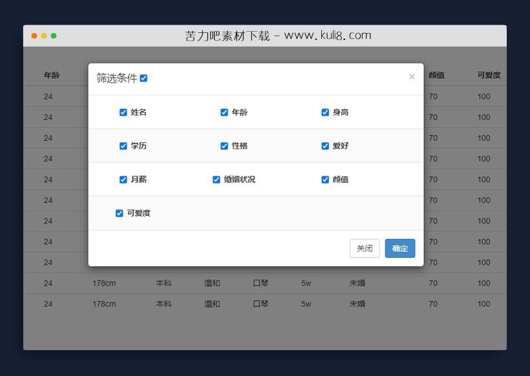Click the 可爱度 column header
530x376 pixels.
point(489,75)
